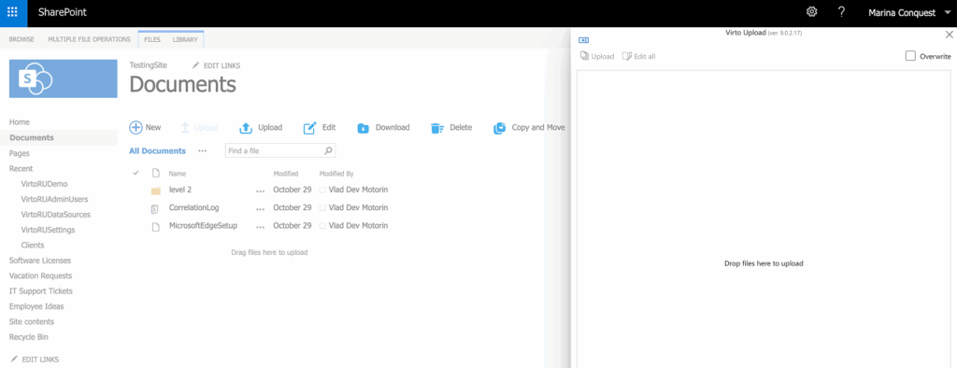
Task: Open Software Licenses list
Action: pos(40,261)
